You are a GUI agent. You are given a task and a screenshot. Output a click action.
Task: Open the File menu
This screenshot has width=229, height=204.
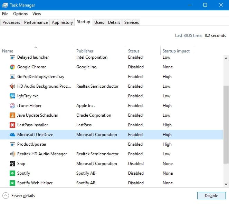5,14
